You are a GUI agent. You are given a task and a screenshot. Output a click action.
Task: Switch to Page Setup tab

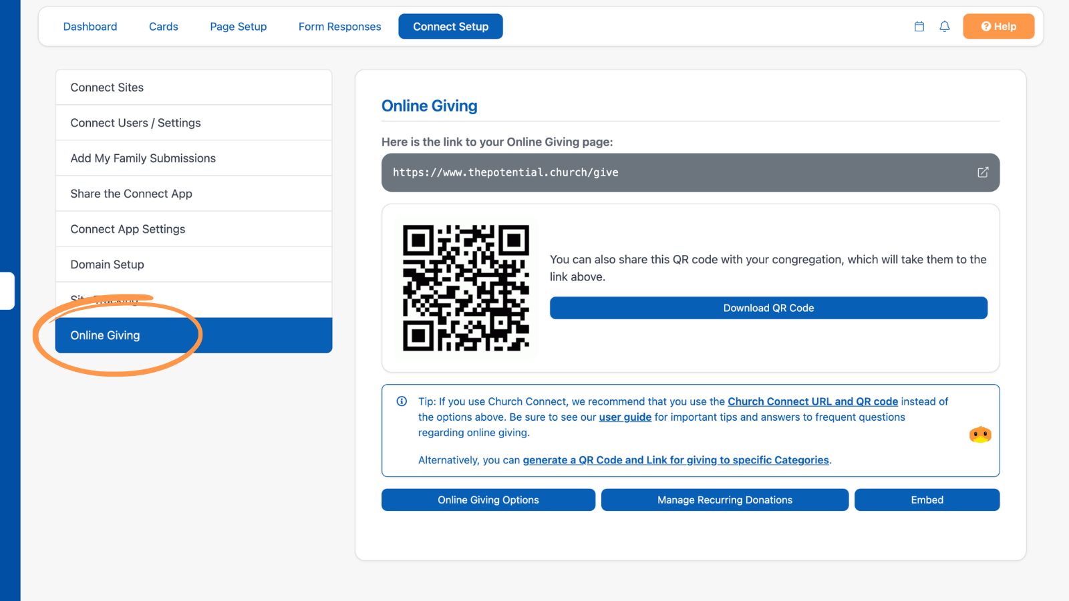click(x=239, y=27)
